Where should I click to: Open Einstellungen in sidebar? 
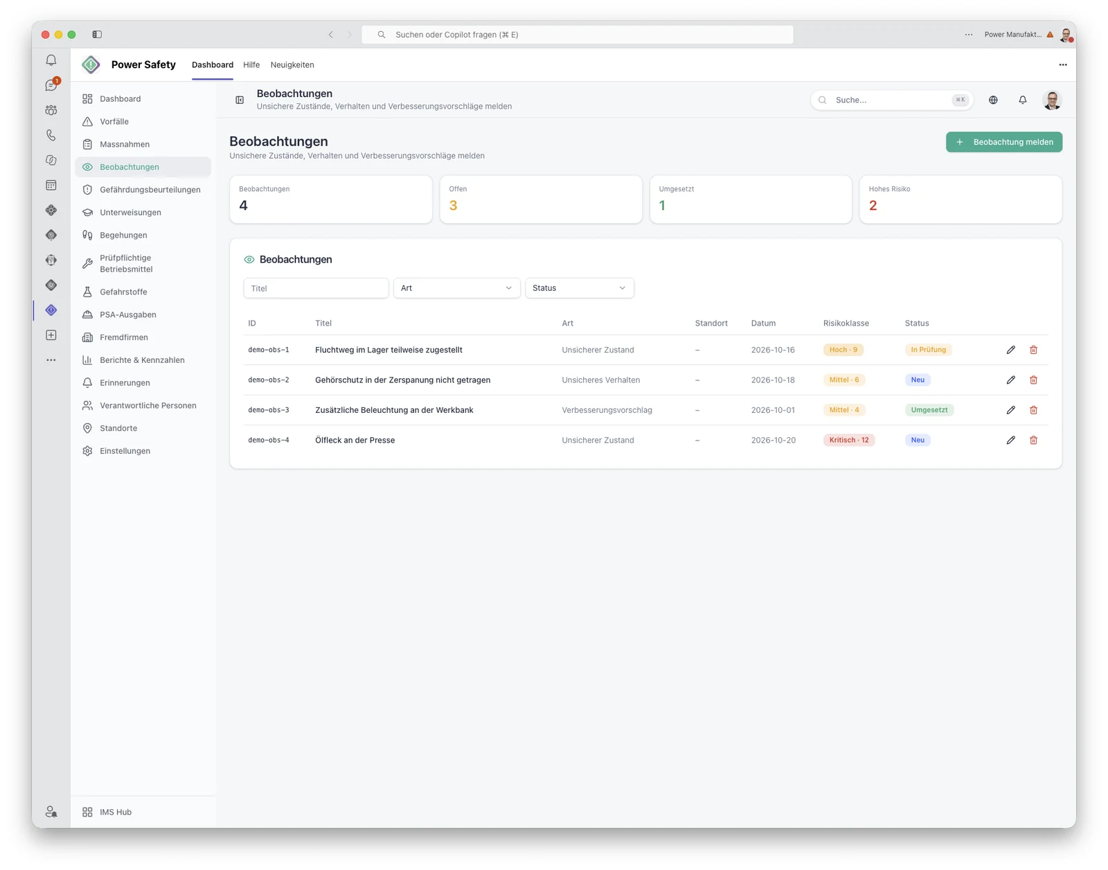(143, 451)
